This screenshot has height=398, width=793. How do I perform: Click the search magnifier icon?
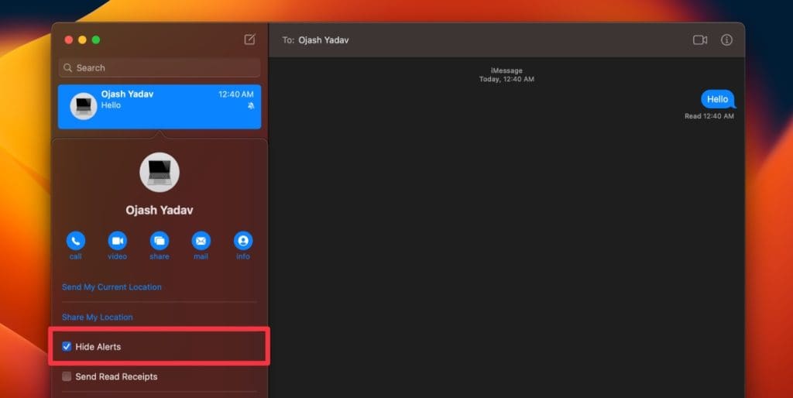click(68, 68)
